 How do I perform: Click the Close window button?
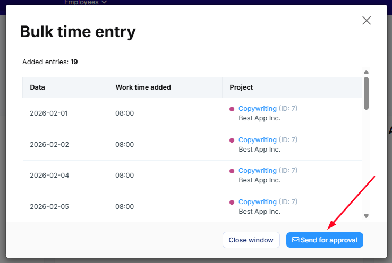(x=251, y=240)
